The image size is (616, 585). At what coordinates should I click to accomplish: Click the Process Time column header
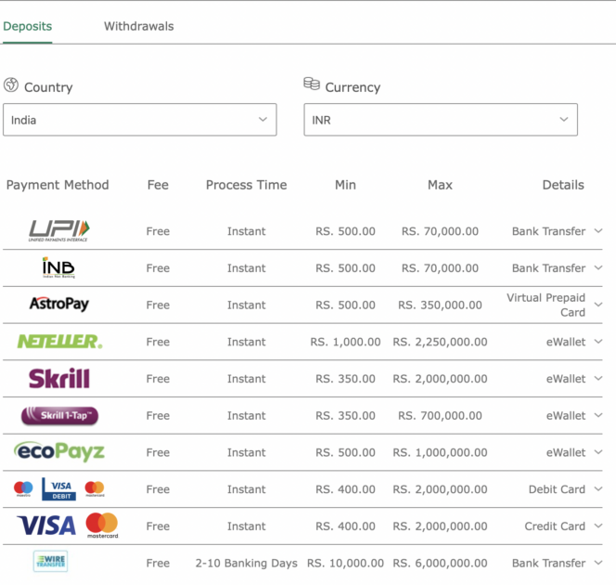pos(247,185)
